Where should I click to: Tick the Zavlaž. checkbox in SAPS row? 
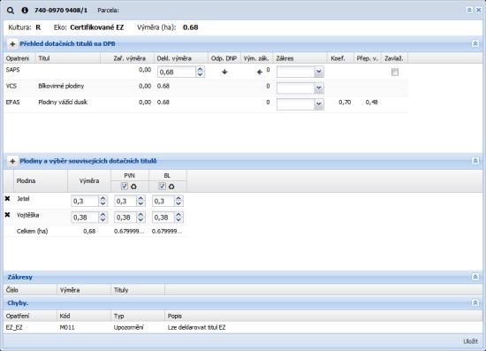tap(395, 72)
